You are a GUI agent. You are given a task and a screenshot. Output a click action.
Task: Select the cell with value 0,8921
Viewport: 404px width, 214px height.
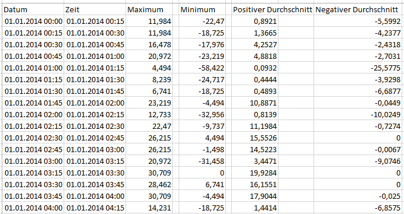[x=255, y=22]
